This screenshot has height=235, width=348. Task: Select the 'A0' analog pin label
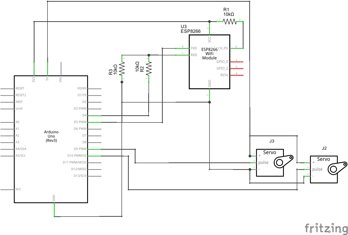click(17, 122)
